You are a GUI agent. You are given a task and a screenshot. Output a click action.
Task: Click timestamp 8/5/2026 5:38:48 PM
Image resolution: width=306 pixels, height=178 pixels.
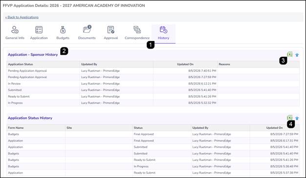pos(284,166)
